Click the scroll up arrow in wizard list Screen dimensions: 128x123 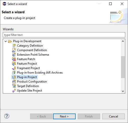click(x=123, y=41)
